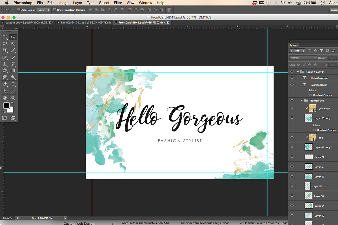Click the gold copy layer thumbnail
The height and width of the screenshot is (225, 338).
313,108
